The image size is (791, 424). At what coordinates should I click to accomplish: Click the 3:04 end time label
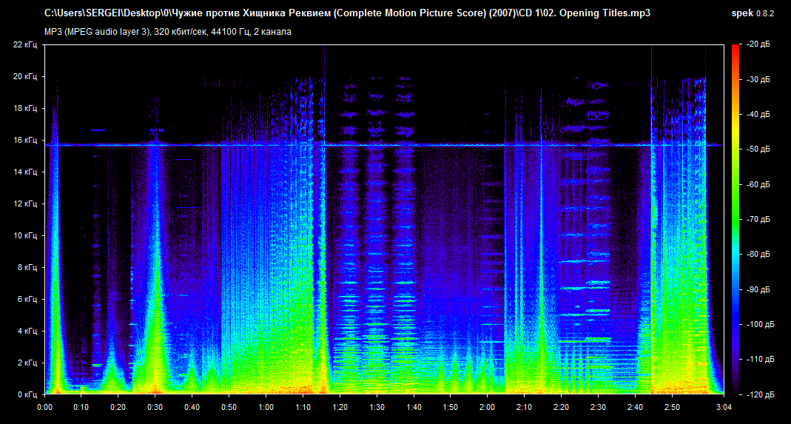(723, 407)
